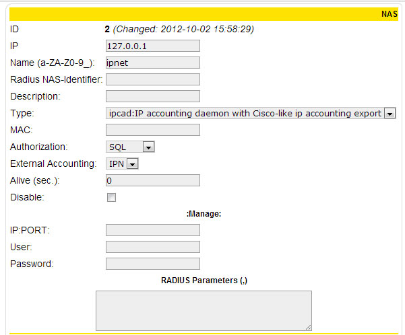This screenshot has width=405, height=335.
Task: Select the ipcad Type combo box
Action: pos(251,113)
